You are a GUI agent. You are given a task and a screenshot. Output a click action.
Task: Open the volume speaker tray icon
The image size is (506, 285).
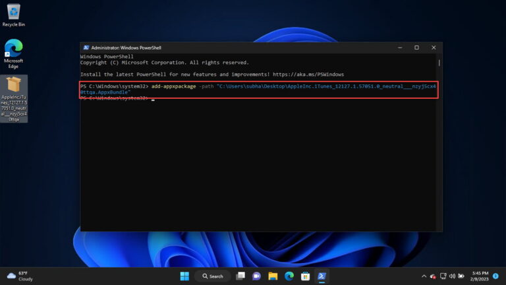[x=453, y=276]
